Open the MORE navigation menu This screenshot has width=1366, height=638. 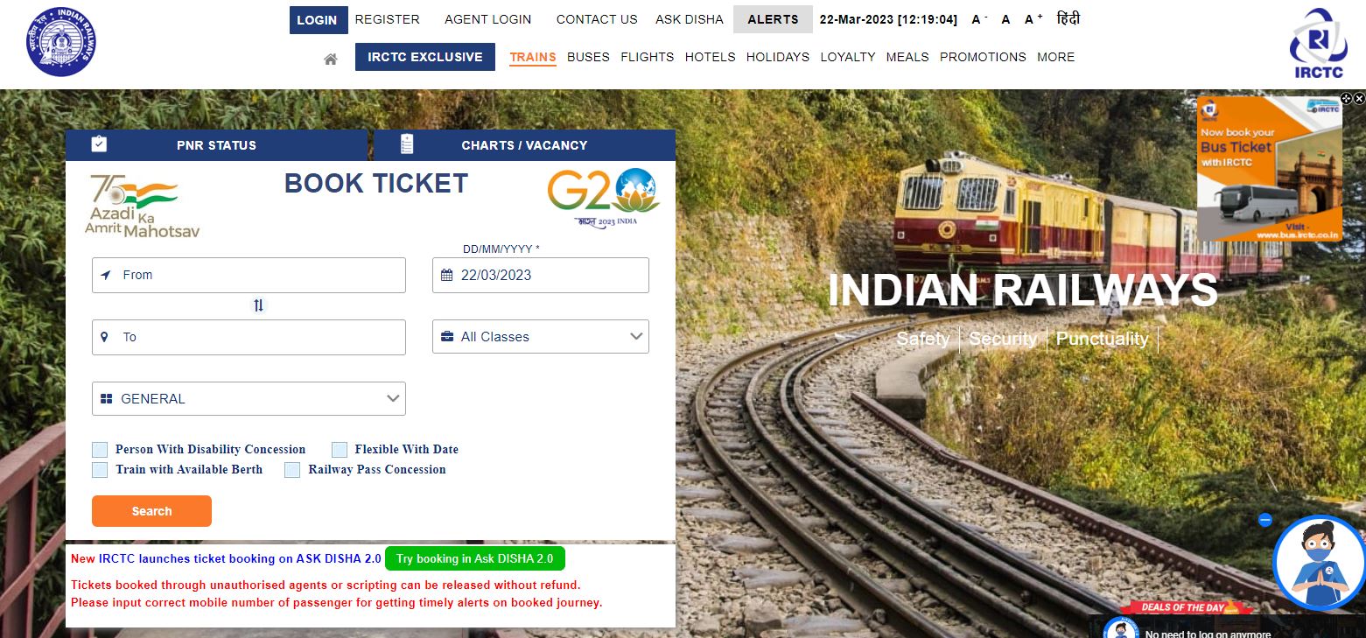click(x=1055, y=57)
